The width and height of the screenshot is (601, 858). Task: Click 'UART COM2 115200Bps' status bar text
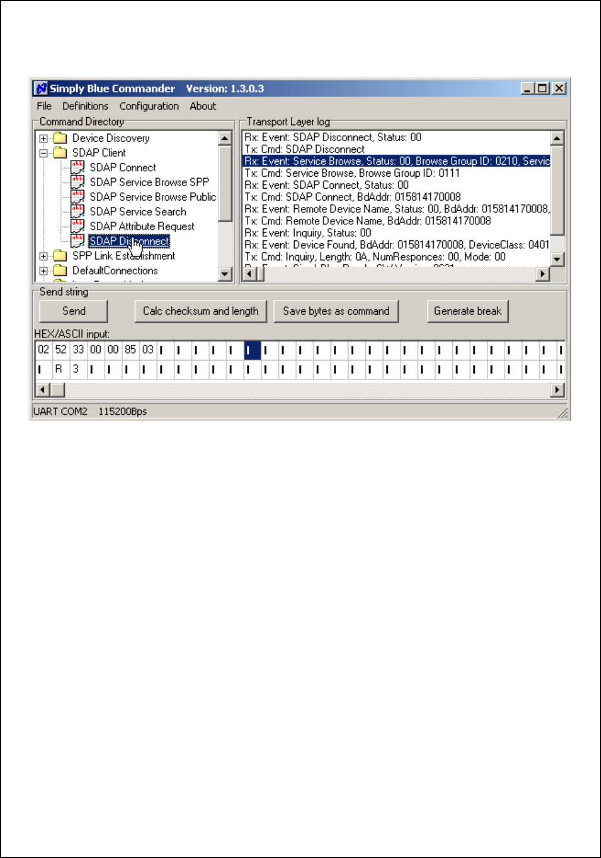90,412
